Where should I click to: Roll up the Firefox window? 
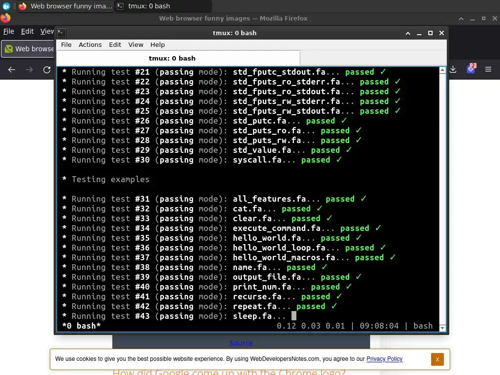[461, 19]
